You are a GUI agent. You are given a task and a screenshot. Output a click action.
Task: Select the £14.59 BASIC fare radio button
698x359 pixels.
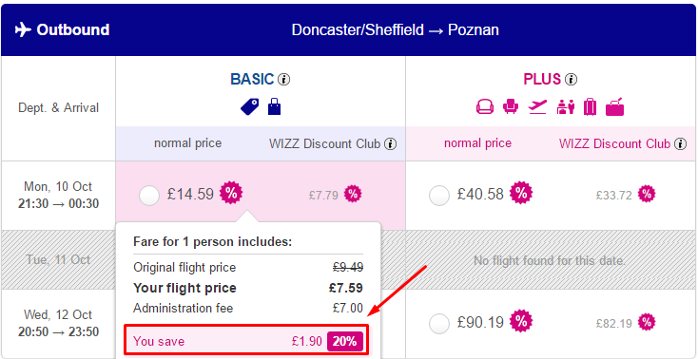click(x=149, y=196)
